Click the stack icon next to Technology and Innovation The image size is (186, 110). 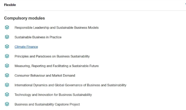pyautogui.click(x=7, y=94)
